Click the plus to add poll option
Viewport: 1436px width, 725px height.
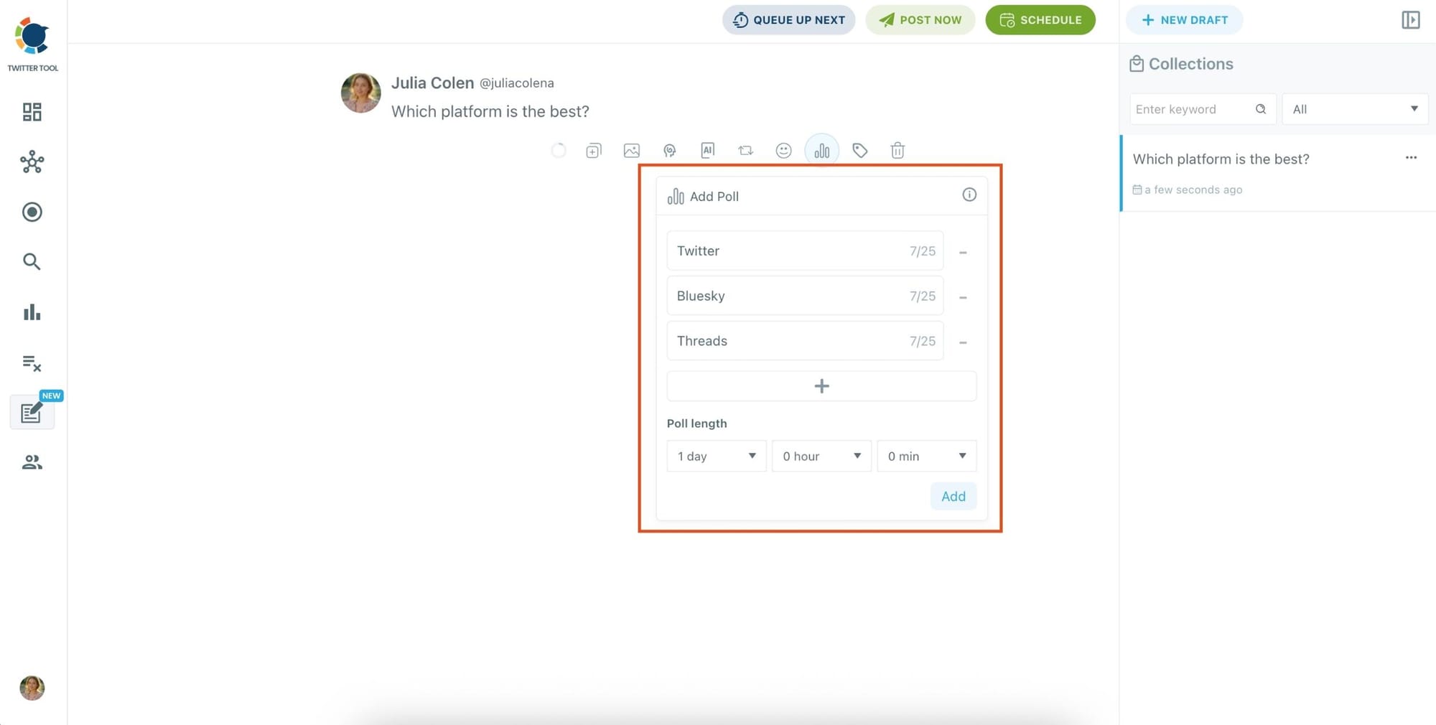pyautogui.click(x=821, y=386)
